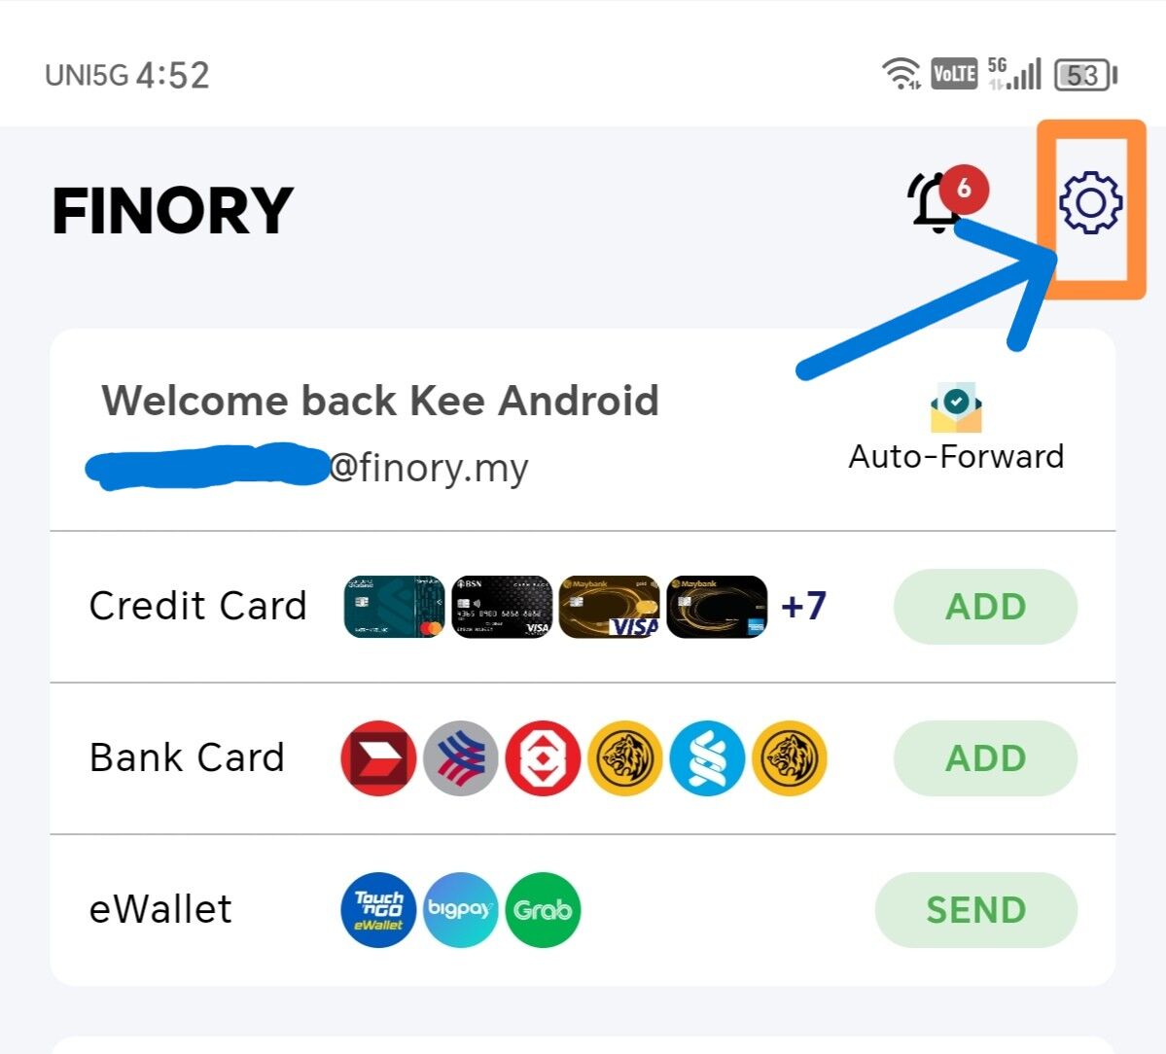
Task: Open the Maybank gold Visa card thumbnail
Action: [x=609, y=607]
